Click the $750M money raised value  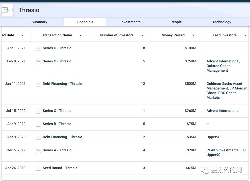coord(190,61)
